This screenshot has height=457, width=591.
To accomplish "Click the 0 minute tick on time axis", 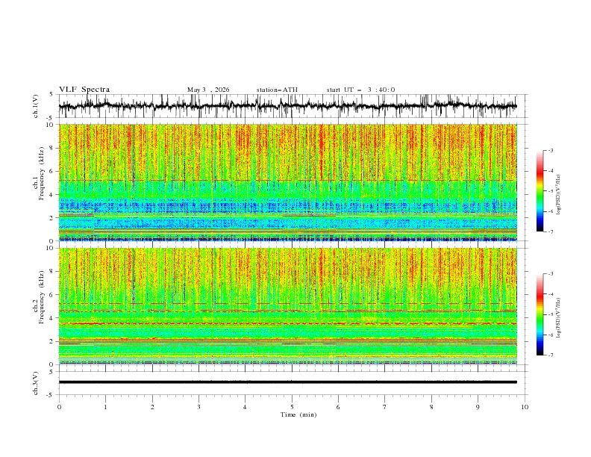I will pos(59,407).
